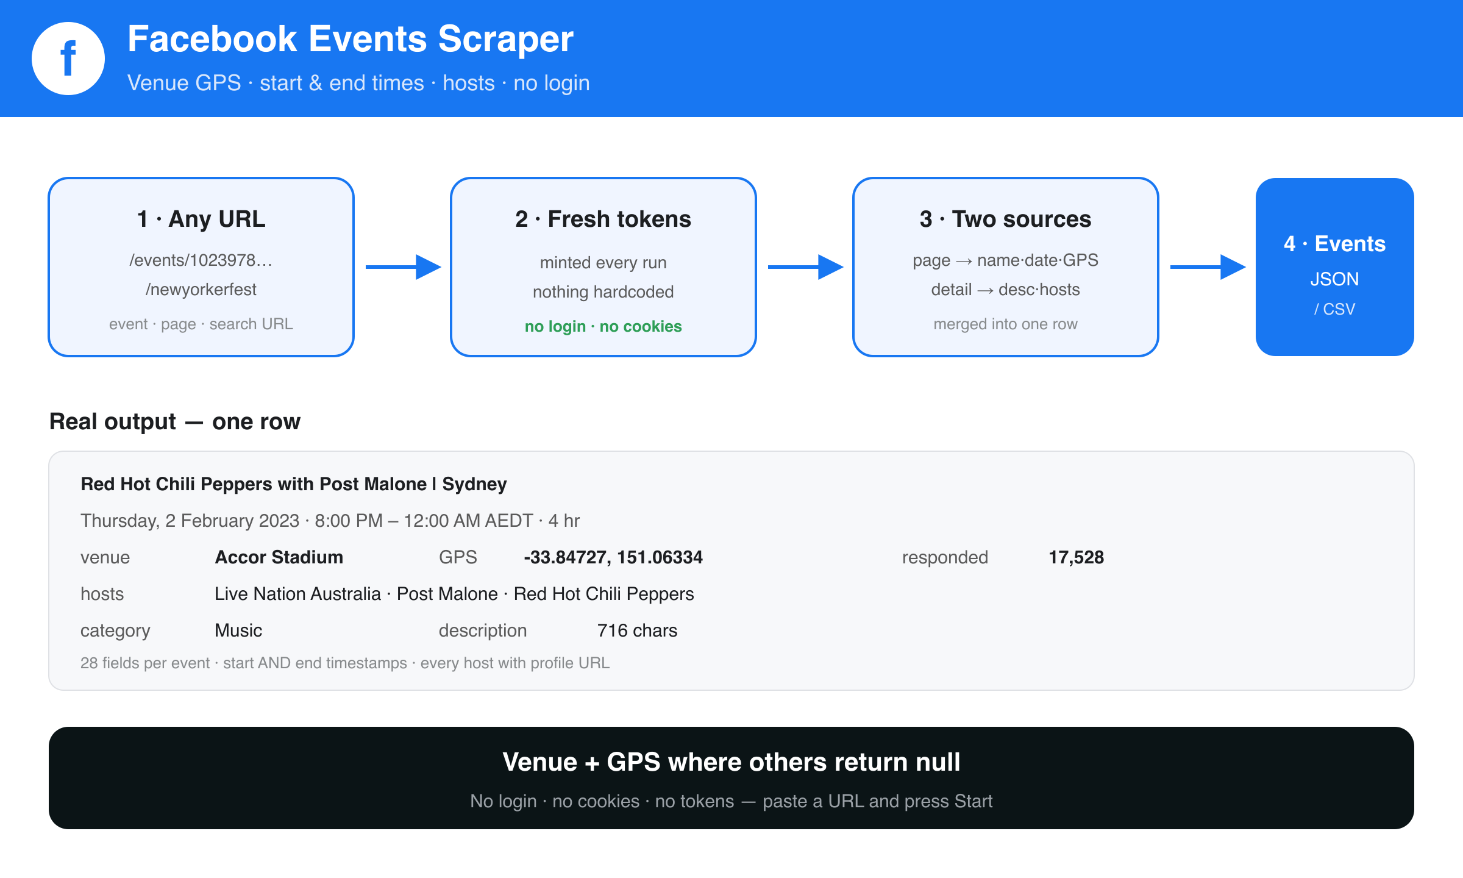Click 'Venue + GPS where others return null' banner
This screenshot has height=878, width=1463.
pos(731,762)
